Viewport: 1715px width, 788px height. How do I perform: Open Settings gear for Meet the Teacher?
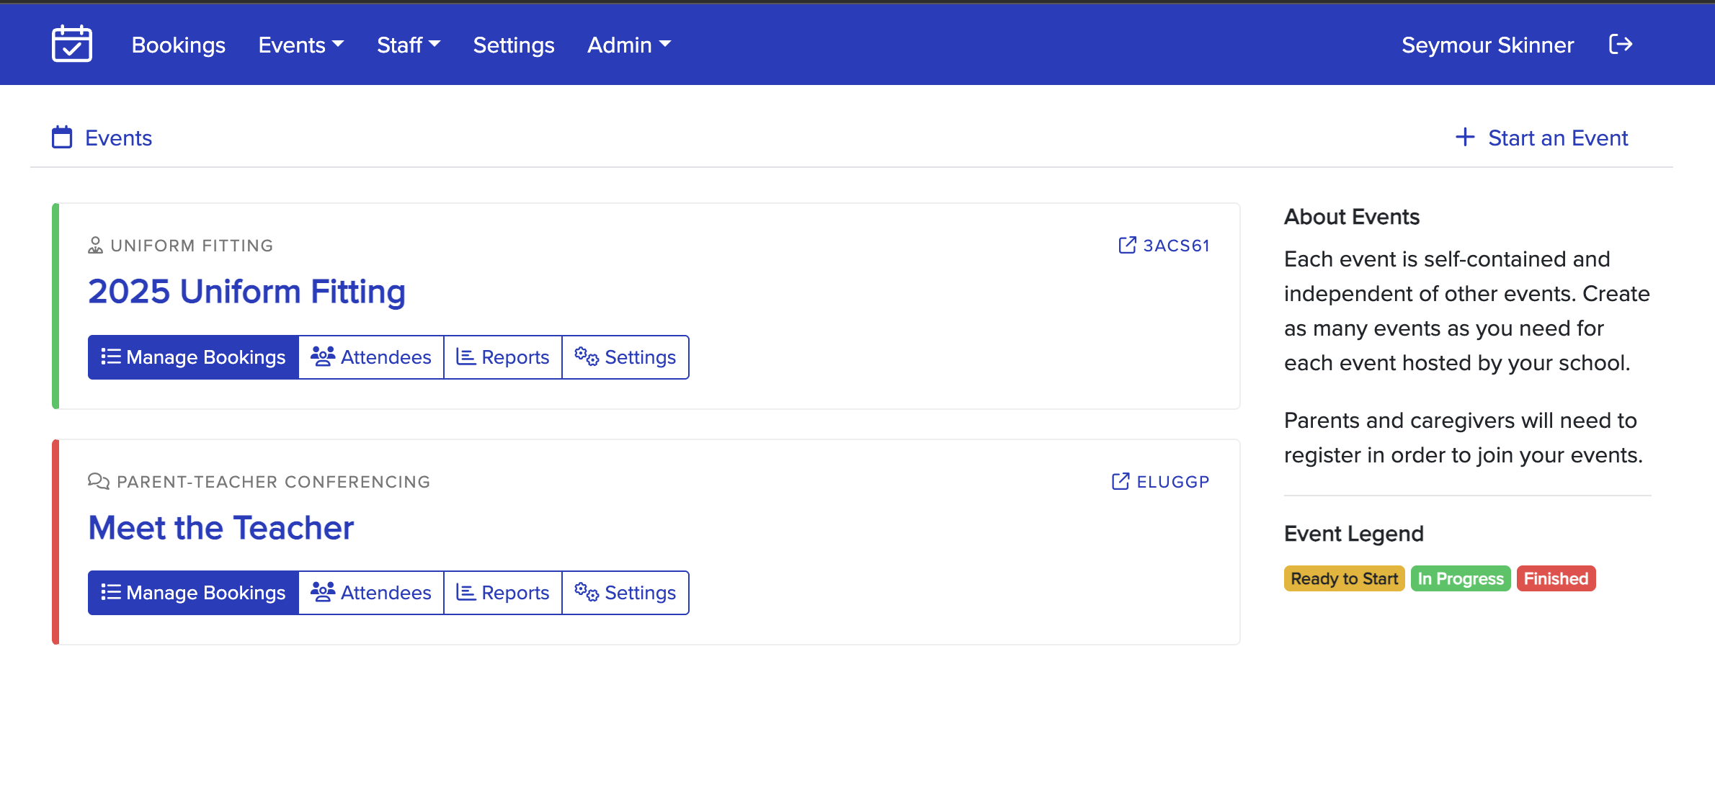click(x=625, y=593)
